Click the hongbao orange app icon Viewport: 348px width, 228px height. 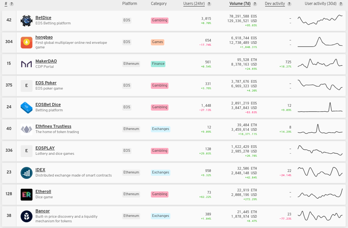[x=26, y=42]
